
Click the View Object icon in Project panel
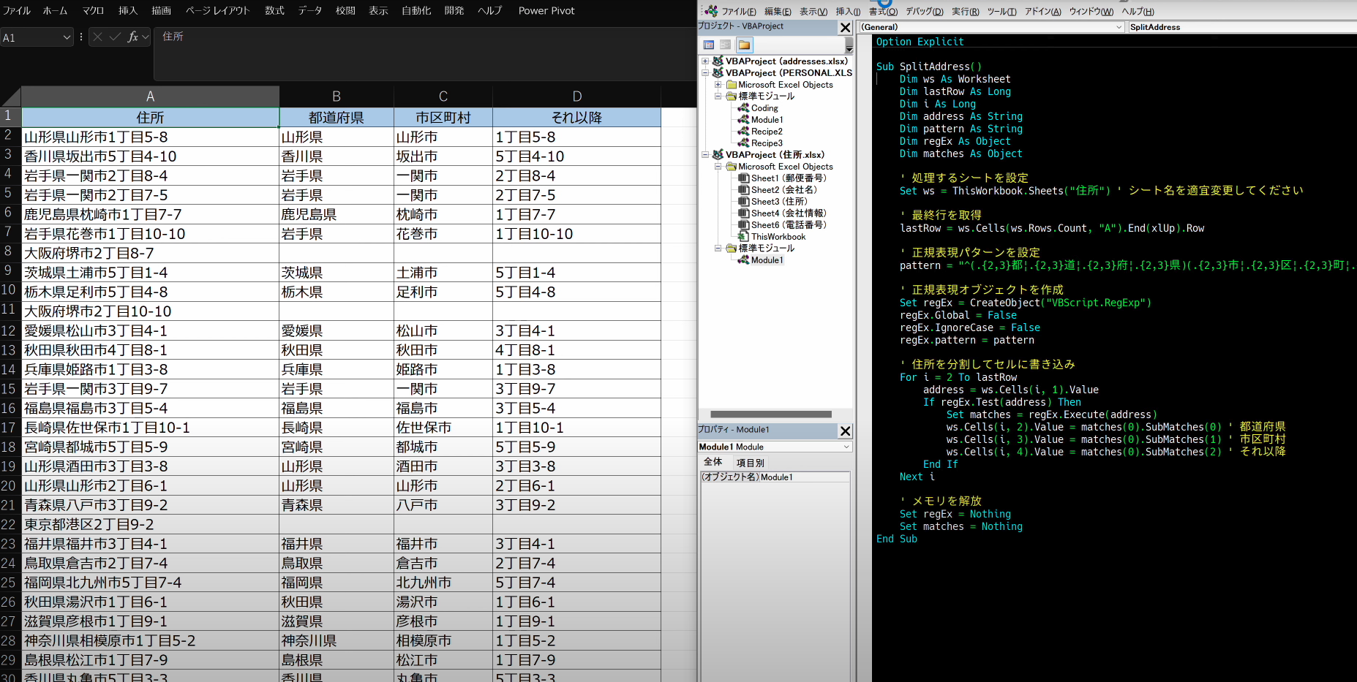pyautogui.click(x=725, y=45)
